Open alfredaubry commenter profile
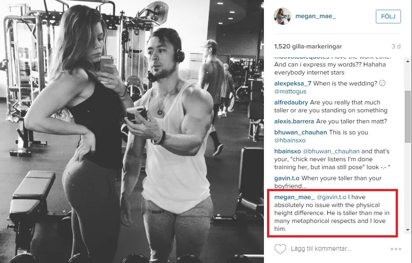412x263 pixels. (x=291, y=103)
